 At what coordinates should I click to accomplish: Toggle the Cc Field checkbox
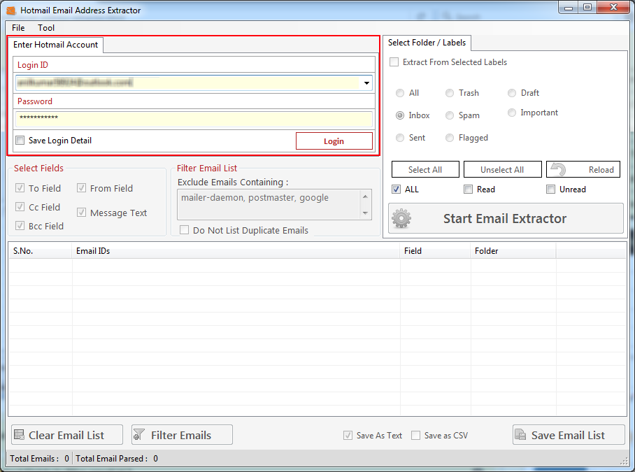[x=20, y=207]
